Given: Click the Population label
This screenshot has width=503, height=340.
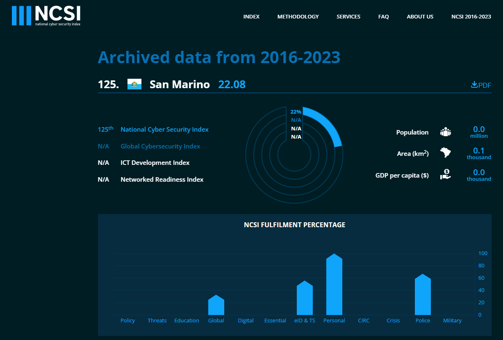Looking at the screenshot, I should click(412, 132).
